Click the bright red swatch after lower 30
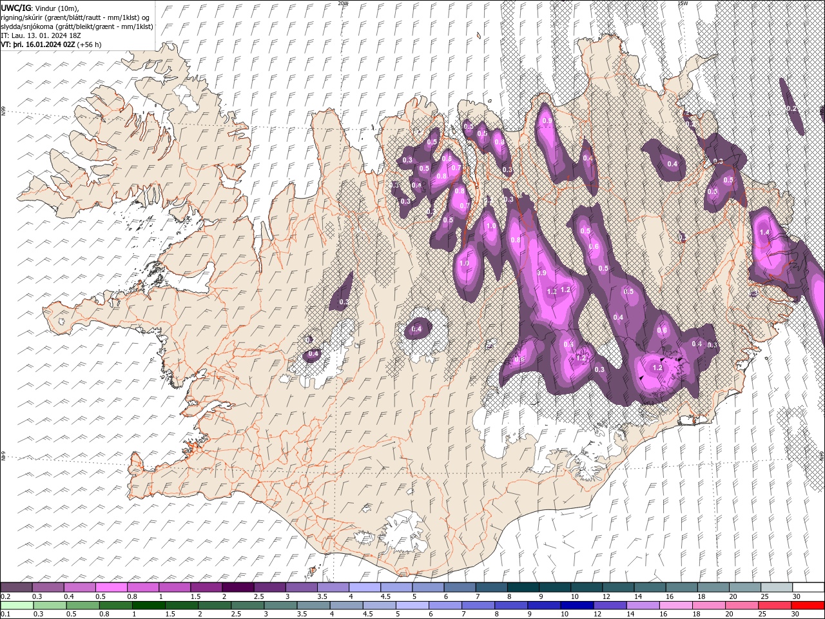This screenshot has height=619, width=825. [x=810, y=605]
